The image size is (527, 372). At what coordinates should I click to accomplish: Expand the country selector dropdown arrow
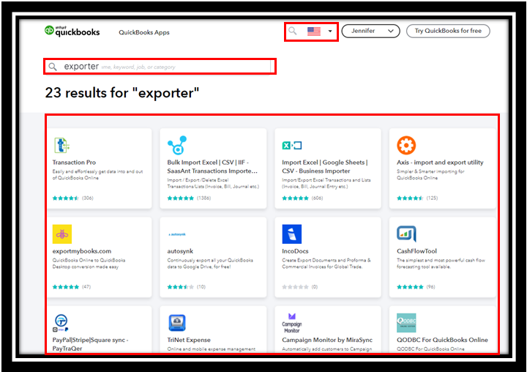pos(330,31)
